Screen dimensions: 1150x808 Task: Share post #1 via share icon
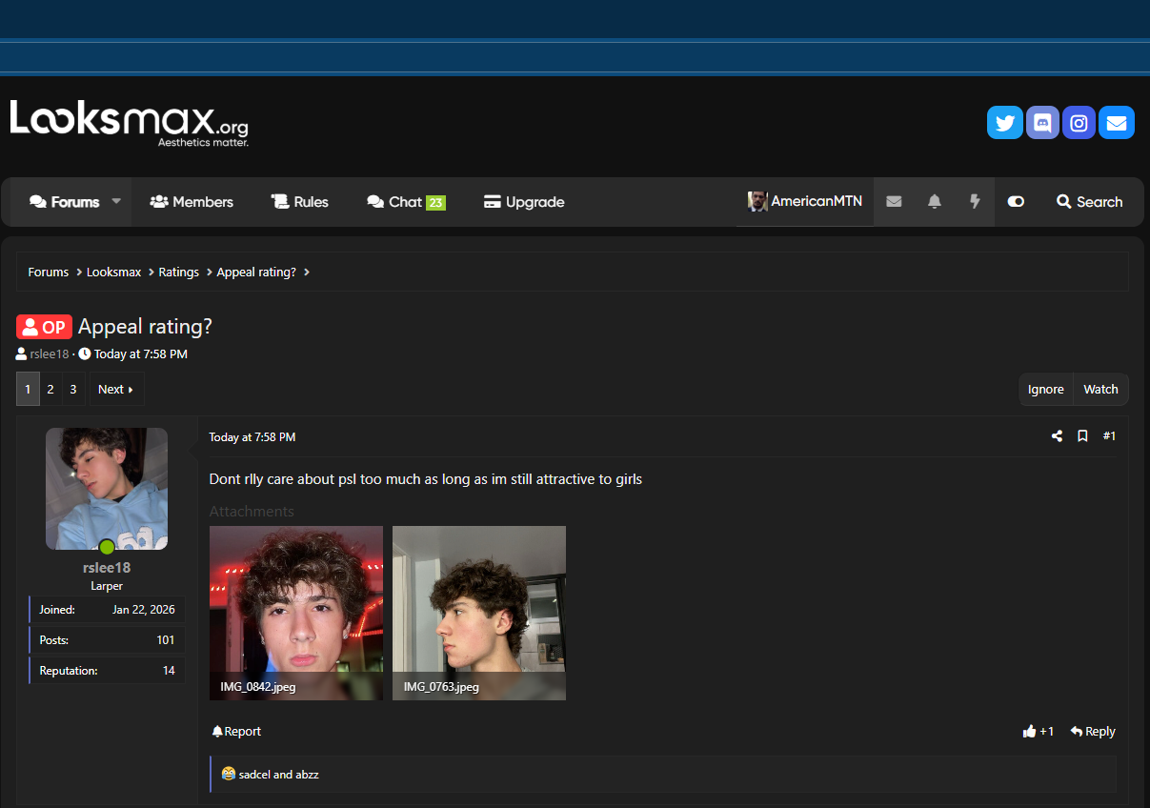click(1057, 436)
